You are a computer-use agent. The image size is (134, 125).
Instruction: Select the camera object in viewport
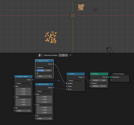(x=109, y=50)
